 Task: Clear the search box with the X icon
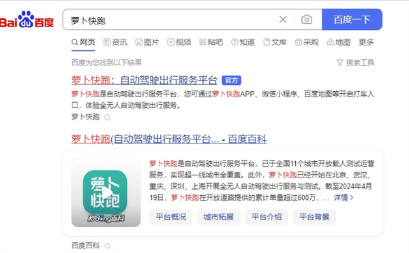(x=283, y=20)
